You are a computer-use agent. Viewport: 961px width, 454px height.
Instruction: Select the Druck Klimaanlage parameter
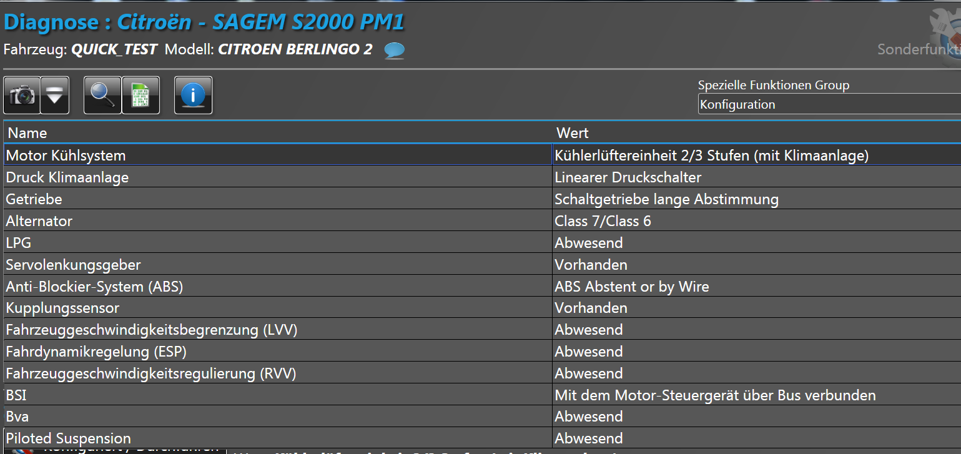[x=67, y=177]
